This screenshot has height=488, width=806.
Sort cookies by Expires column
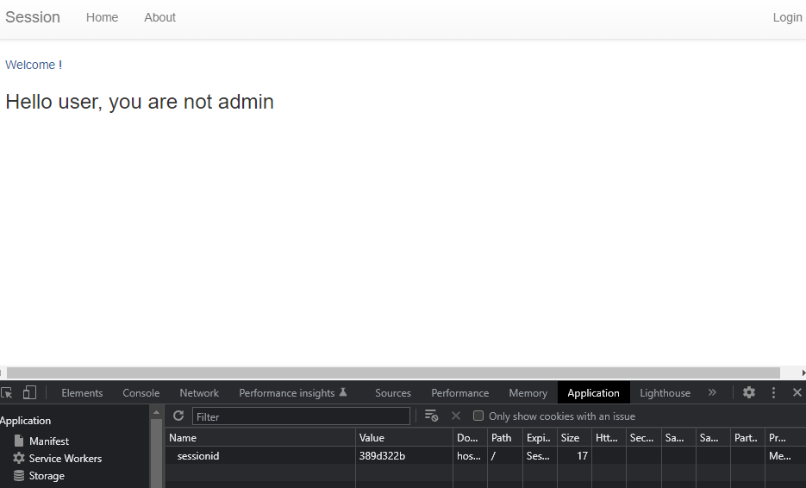pyautogui.click(x=540, y=438)
